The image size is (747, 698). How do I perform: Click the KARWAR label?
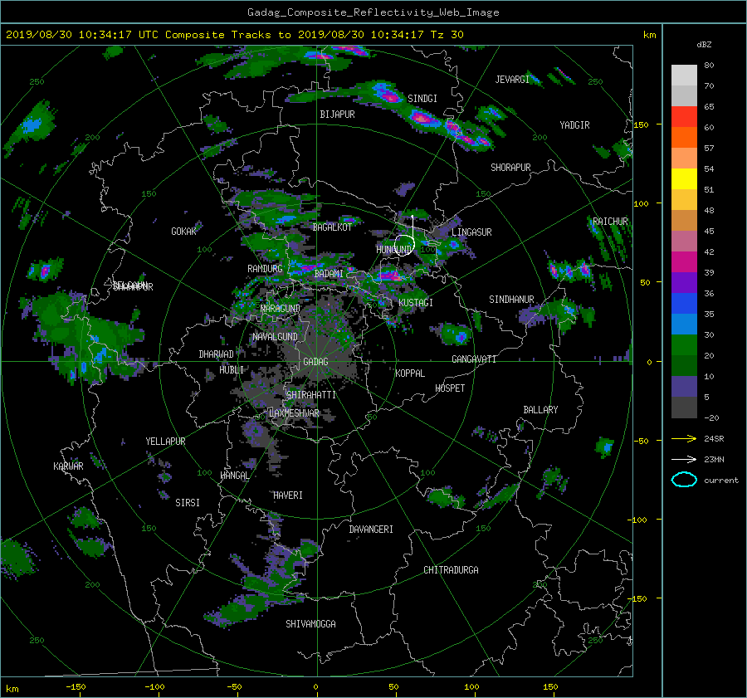pyautogui.click(x=68, y=466)
